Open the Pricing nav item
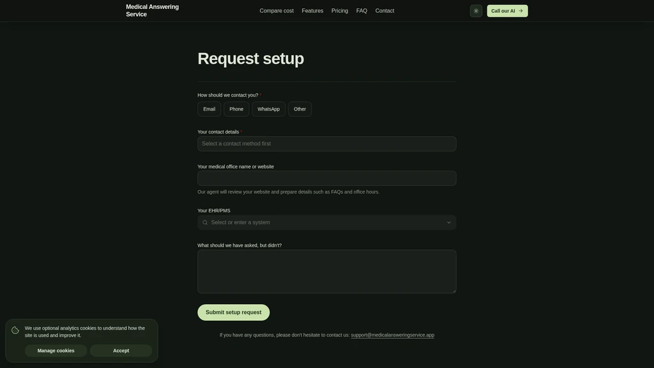 coord(340,11)
